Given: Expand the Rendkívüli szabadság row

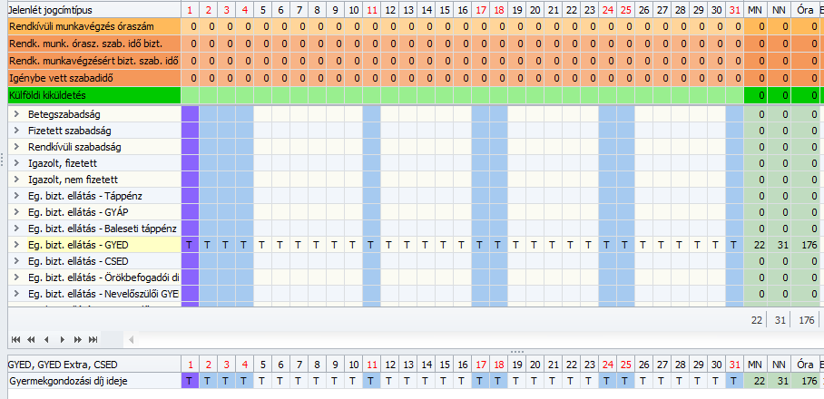Looking at the screenshot, I should point(16,147).
